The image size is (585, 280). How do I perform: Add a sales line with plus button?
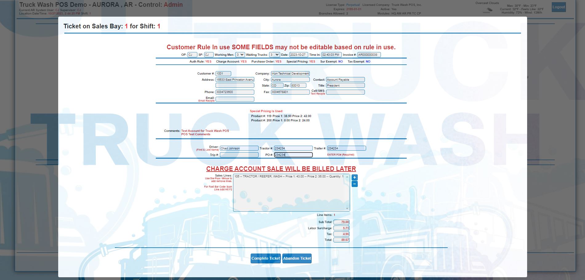355,177
